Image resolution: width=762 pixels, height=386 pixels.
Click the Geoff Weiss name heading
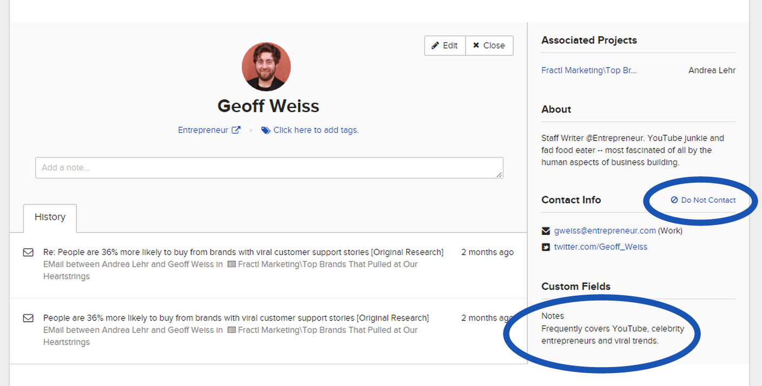click(x=268, y=106)
